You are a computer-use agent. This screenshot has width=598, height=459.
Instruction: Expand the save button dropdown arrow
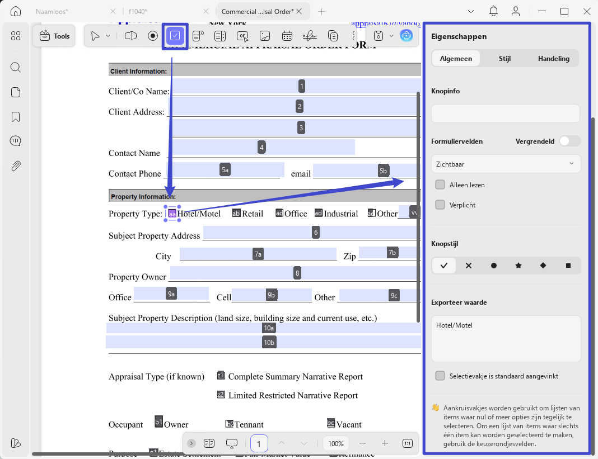[391, 36]
